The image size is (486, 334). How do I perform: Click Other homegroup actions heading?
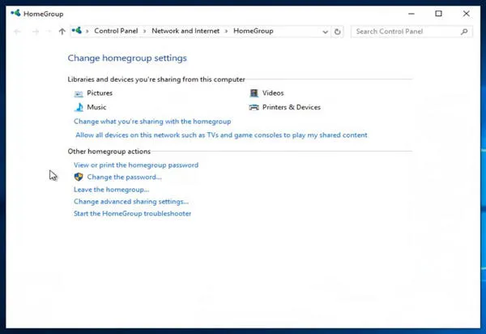tap(109, 152)
